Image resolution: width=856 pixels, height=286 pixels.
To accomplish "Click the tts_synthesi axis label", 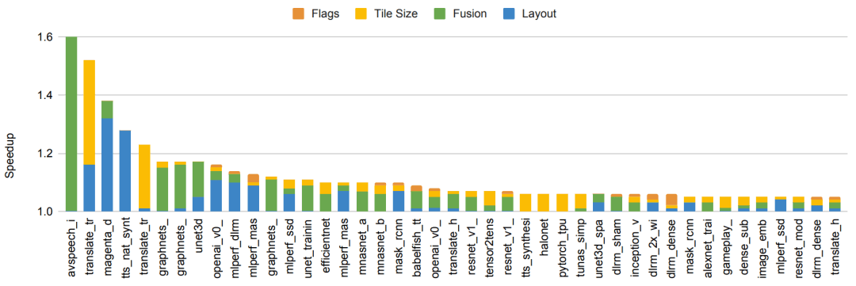I will coord(525,246).
